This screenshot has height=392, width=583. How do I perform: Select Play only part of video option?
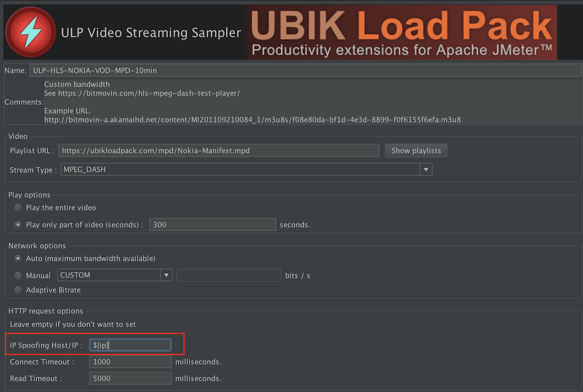point(18,224)
